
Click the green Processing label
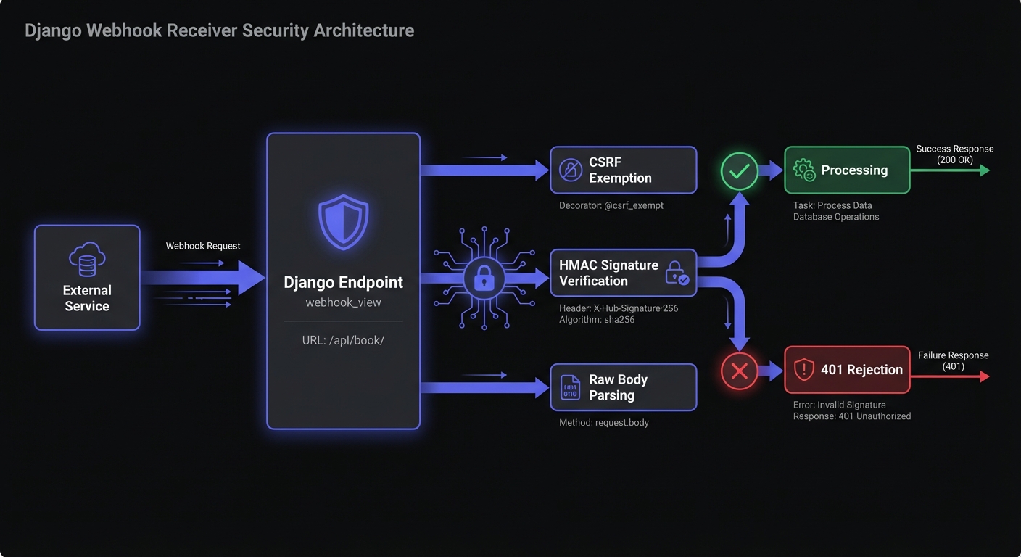[x=854, y=170]
